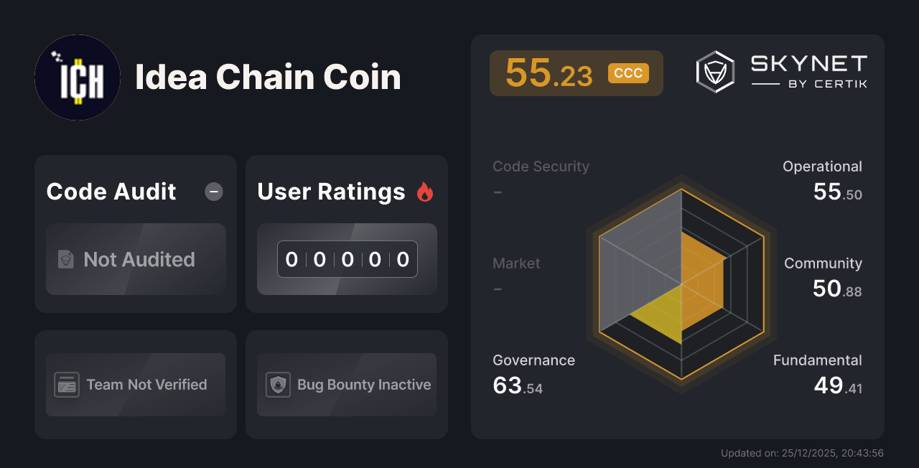This screenshot has height=468, width=919.
Task: Click the CCC rating badge
Action: (x=628, y=72)
